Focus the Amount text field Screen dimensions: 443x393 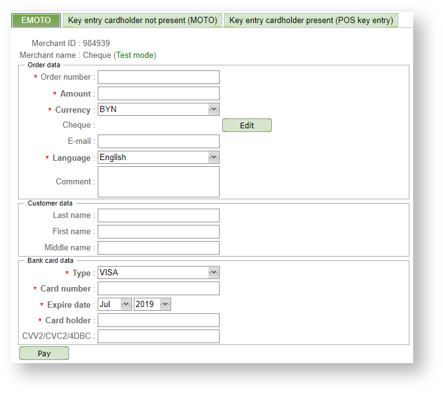[159, 93]
